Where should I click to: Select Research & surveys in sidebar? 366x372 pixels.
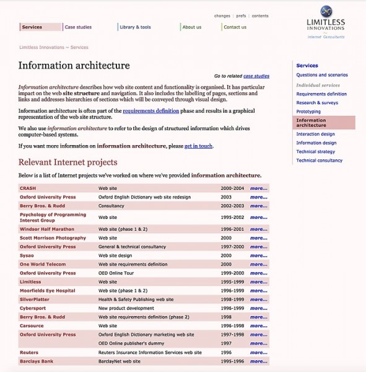point(317,103)
